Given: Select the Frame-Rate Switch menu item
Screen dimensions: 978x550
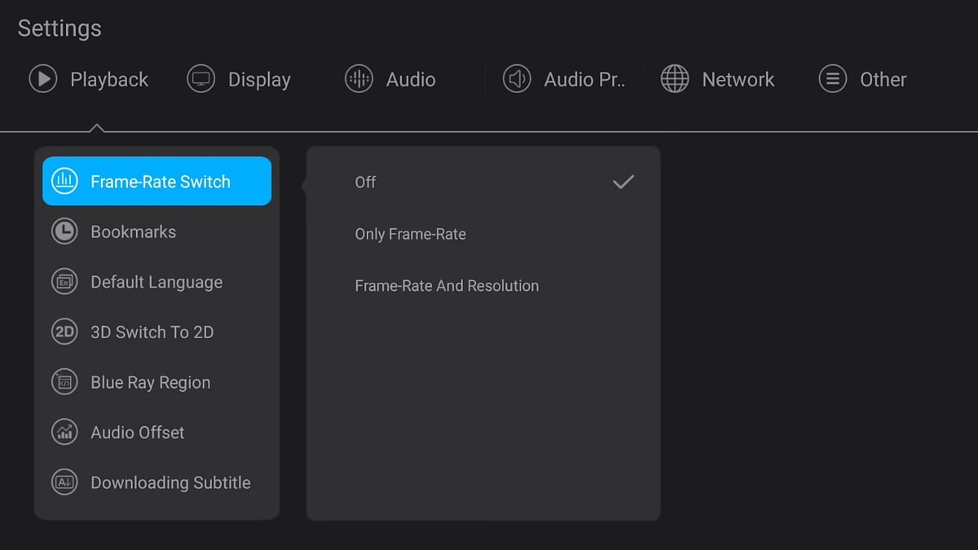Looking at the screenshot, I should pyautogui.click(x=160, y=181).
